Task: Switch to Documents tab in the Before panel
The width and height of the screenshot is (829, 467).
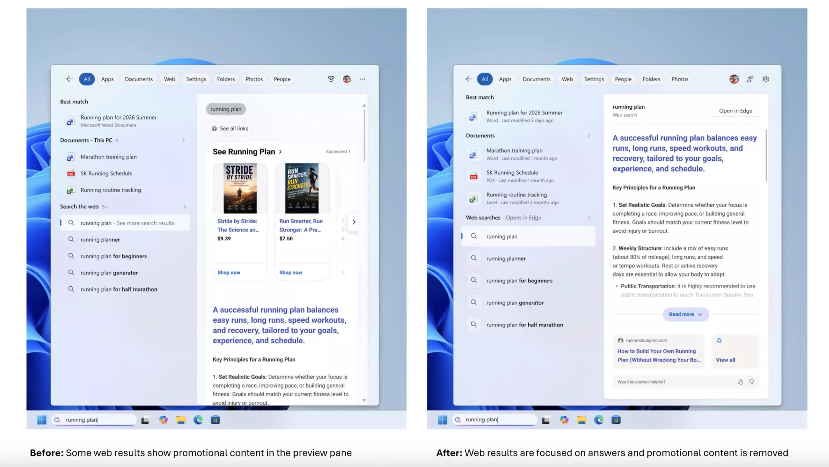Action: [139, 79]
